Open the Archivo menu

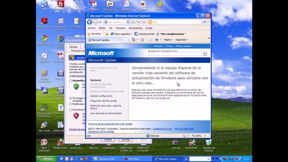[x=91, y=28]
